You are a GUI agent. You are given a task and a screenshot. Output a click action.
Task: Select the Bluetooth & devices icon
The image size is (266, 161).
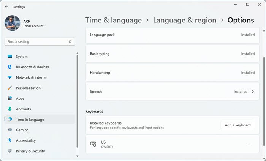(x=9, y=67)
